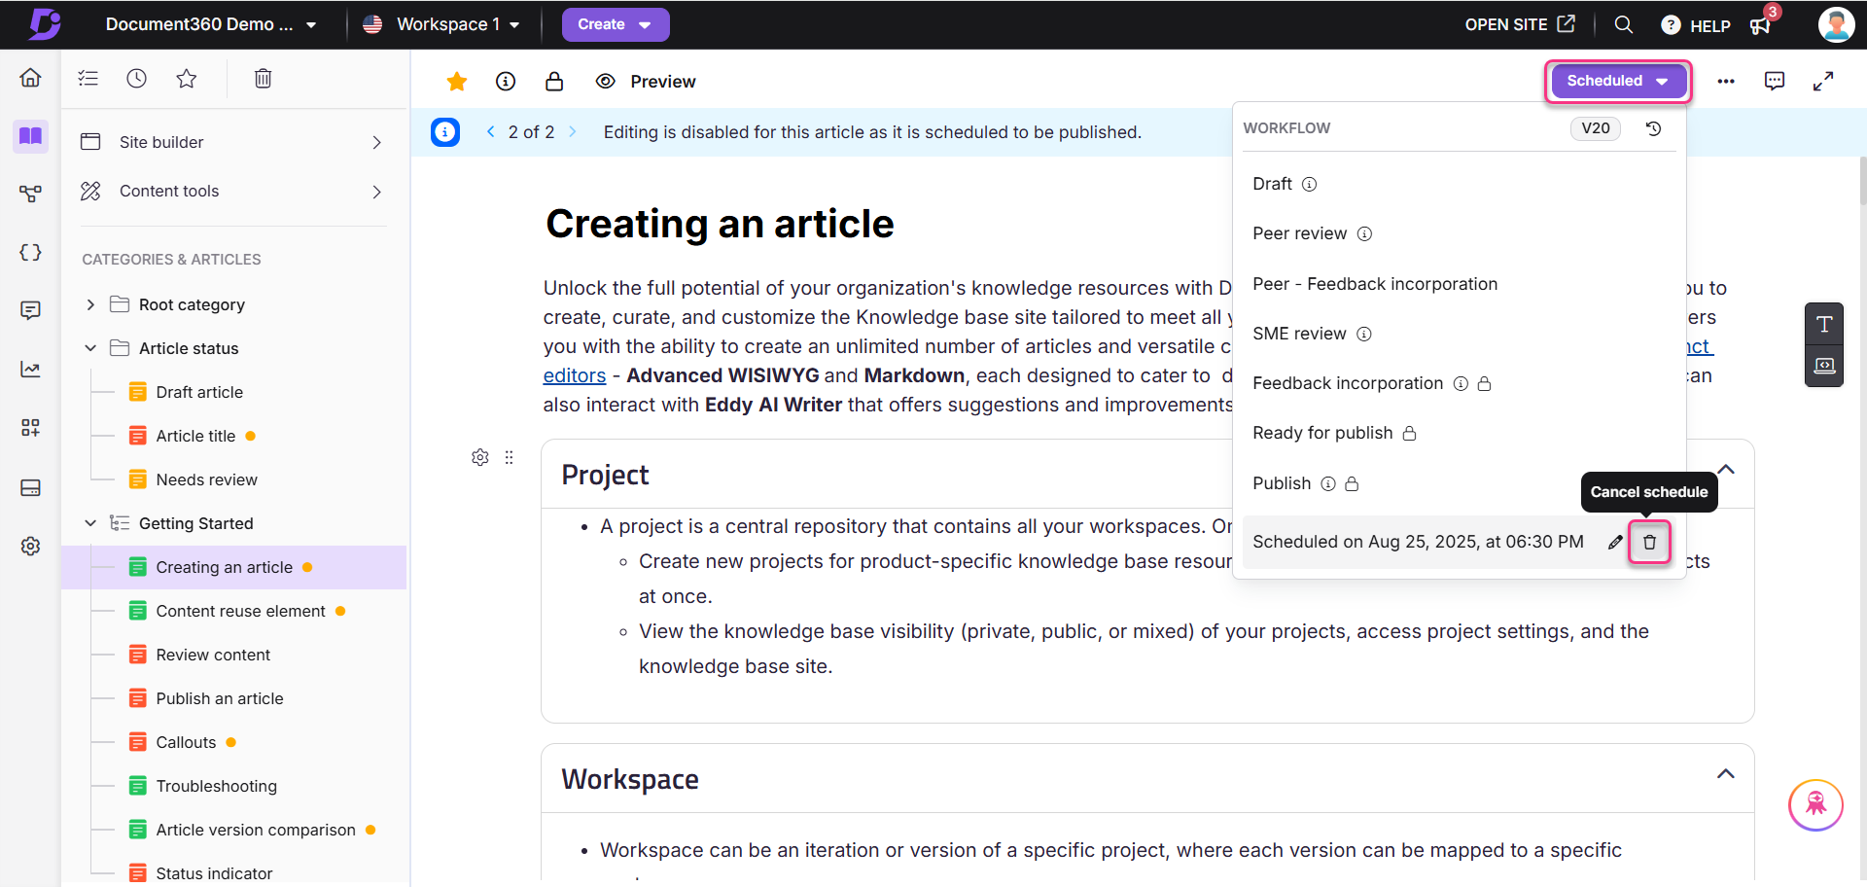Open More options ellipsis menu
This screenshot has width=1867, height=887.
pyautogui.click(x=1726, y=82)
